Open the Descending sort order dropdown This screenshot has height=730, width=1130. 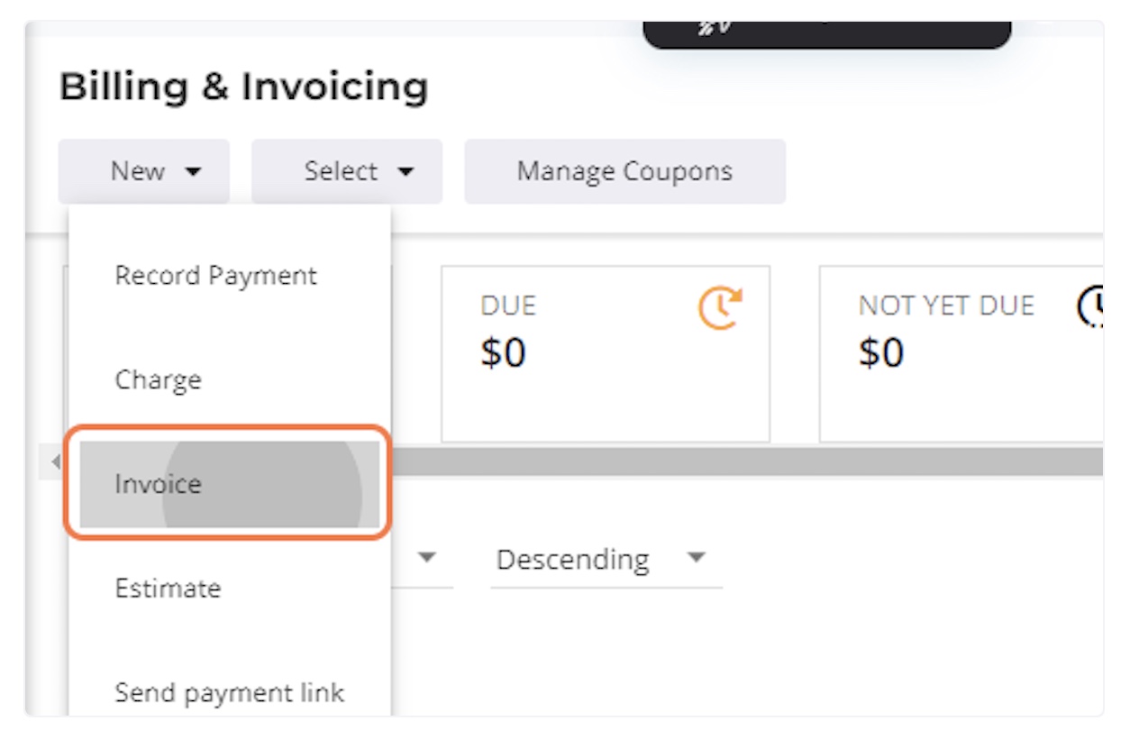pyautogui.click(x=606, y=561)
